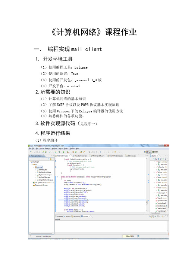The image size is (185, 263).
Task: Click the Open Perspective icon
Action: (x=145, y=152)
